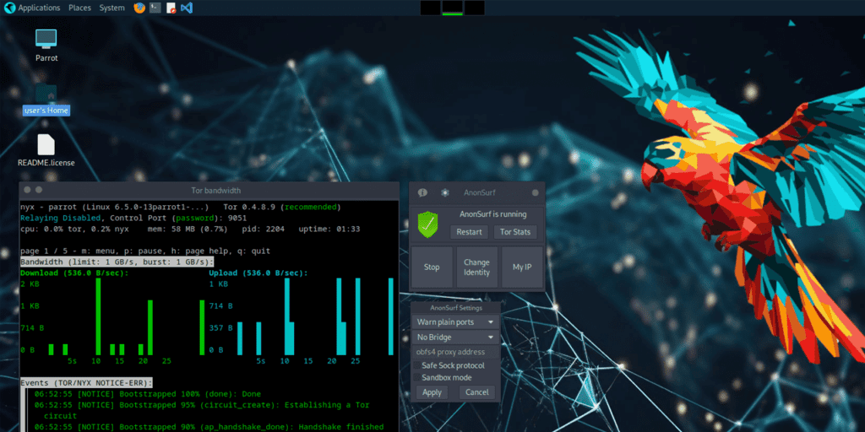Click the green shield status icon
865x432 pixels.
[427, 224]
